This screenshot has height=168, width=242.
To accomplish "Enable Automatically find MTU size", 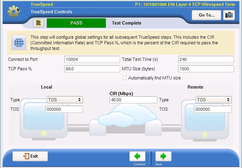I will (x=125, y=78).
